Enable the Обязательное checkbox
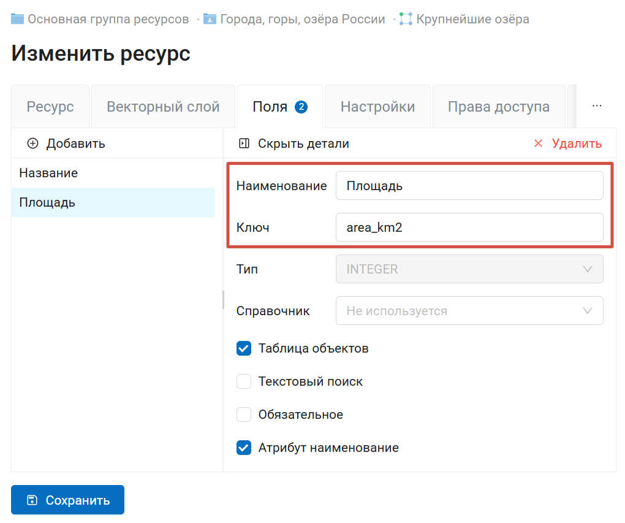 (x=244, y=414)
